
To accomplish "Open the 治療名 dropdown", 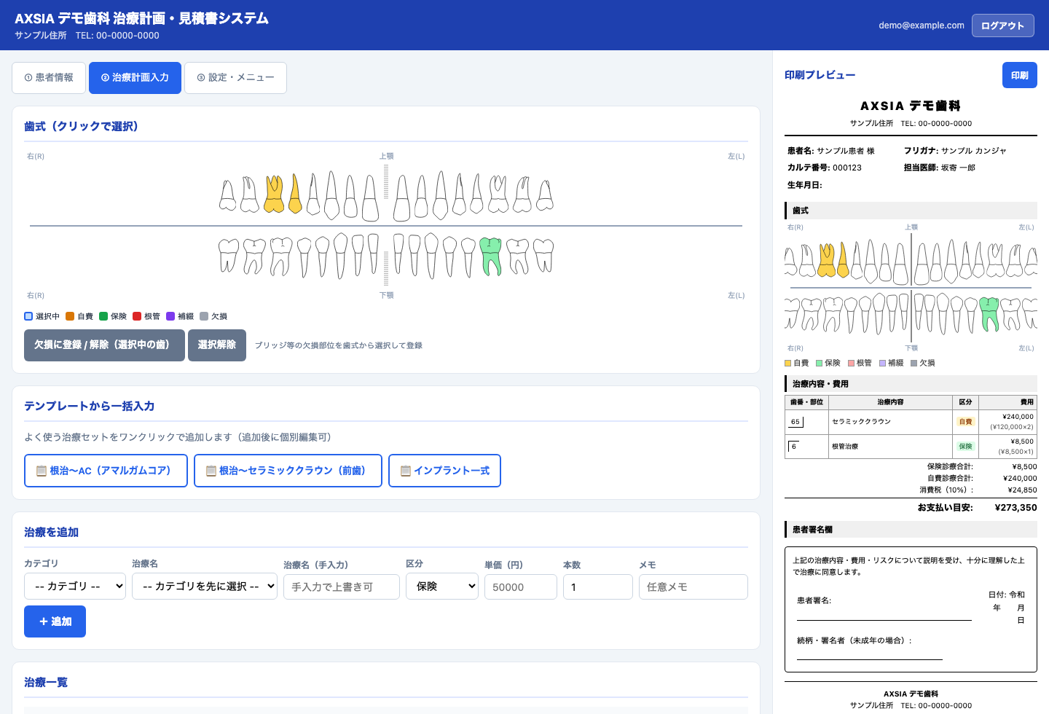I will coord(205,586).
